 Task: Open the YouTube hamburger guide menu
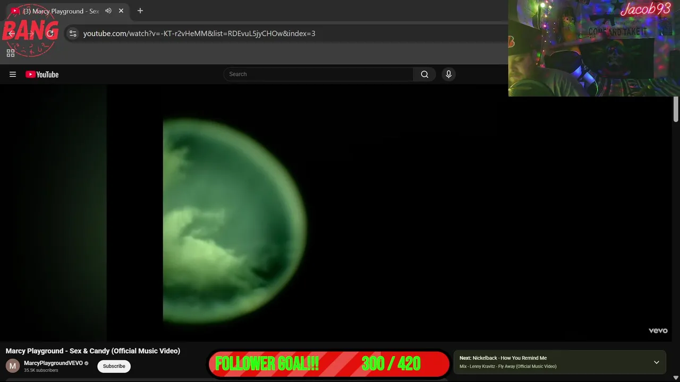coord(13,74)
